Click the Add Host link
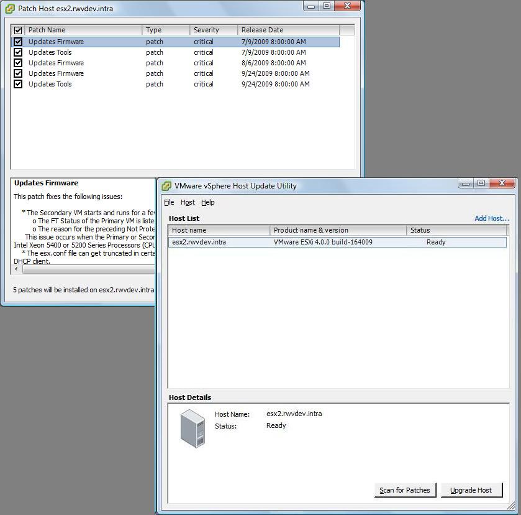Image resolution: width=521 pixels, height=515 pixels. pyautogui.click(x=491, y=218)
